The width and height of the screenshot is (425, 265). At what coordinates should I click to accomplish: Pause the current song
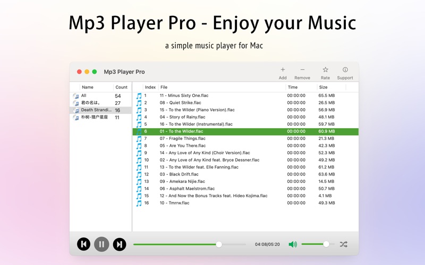click(x=101, y=244)
